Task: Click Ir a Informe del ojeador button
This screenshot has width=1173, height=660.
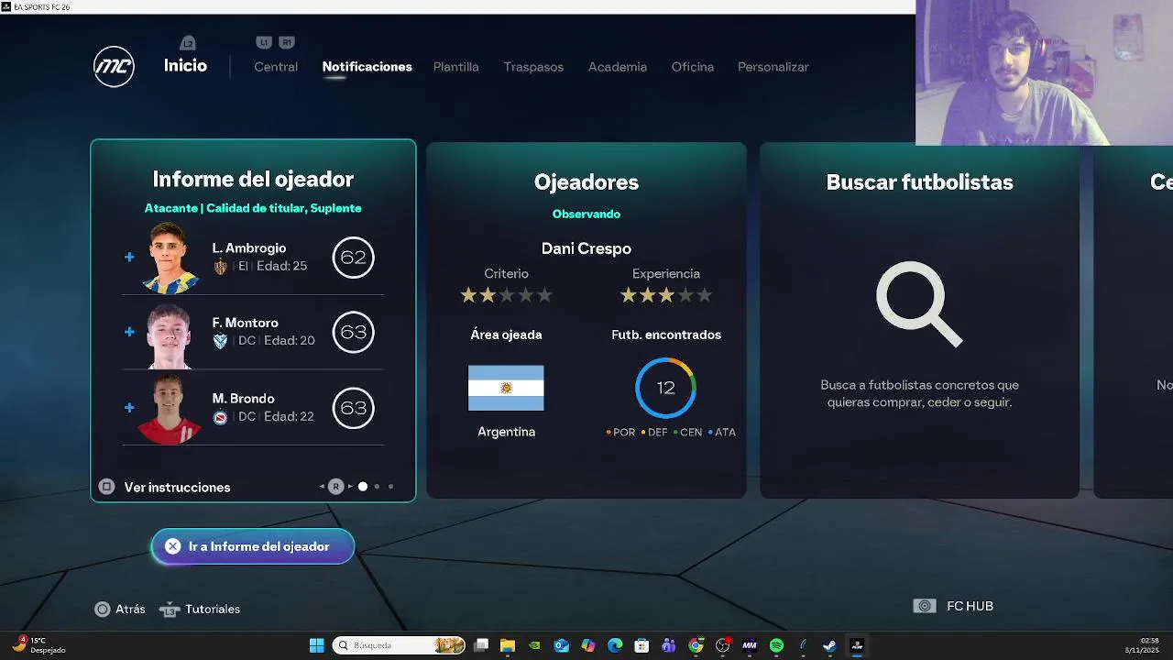Action: 253,546
